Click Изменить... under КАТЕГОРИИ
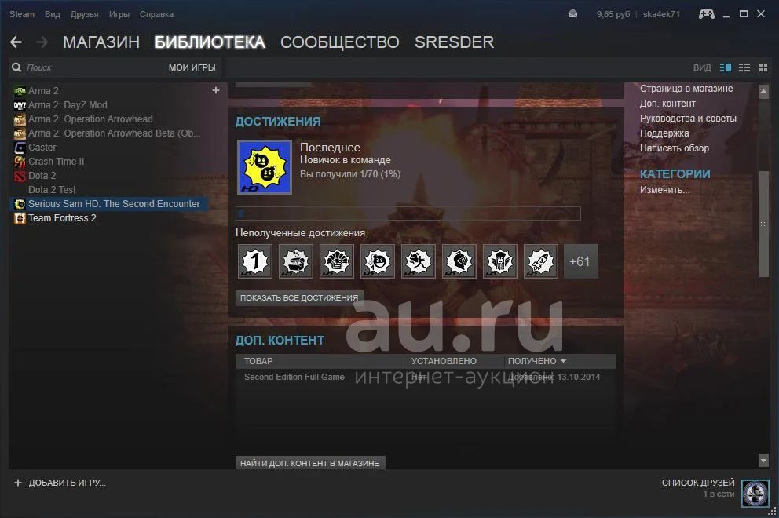 coord(664,190)
